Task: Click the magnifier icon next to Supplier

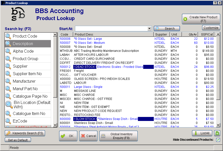Action: (8, 66)
